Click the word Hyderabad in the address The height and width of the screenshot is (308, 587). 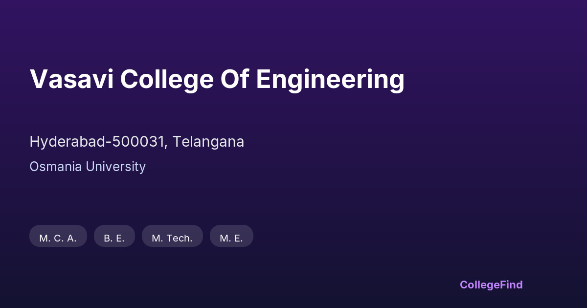[68, 142]
